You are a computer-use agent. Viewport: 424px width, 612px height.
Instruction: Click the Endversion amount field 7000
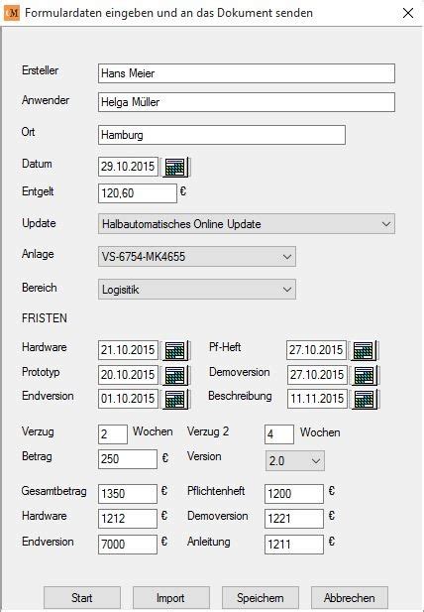[128, 545]
